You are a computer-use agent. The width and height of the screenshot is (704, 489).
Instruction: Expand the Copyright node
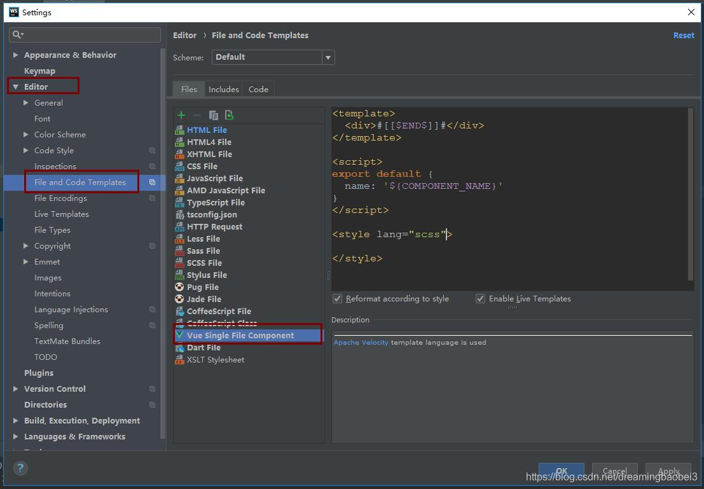point(26,246)
